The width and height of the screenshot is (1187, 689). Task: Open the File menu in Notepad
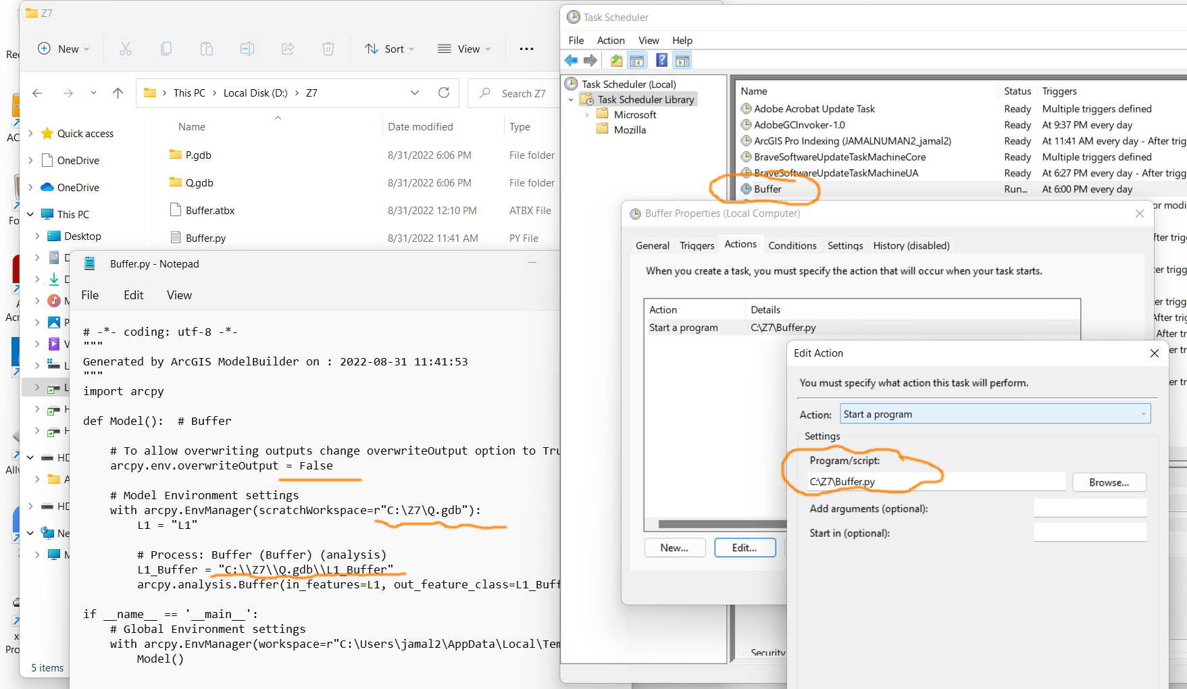point(90,295)
